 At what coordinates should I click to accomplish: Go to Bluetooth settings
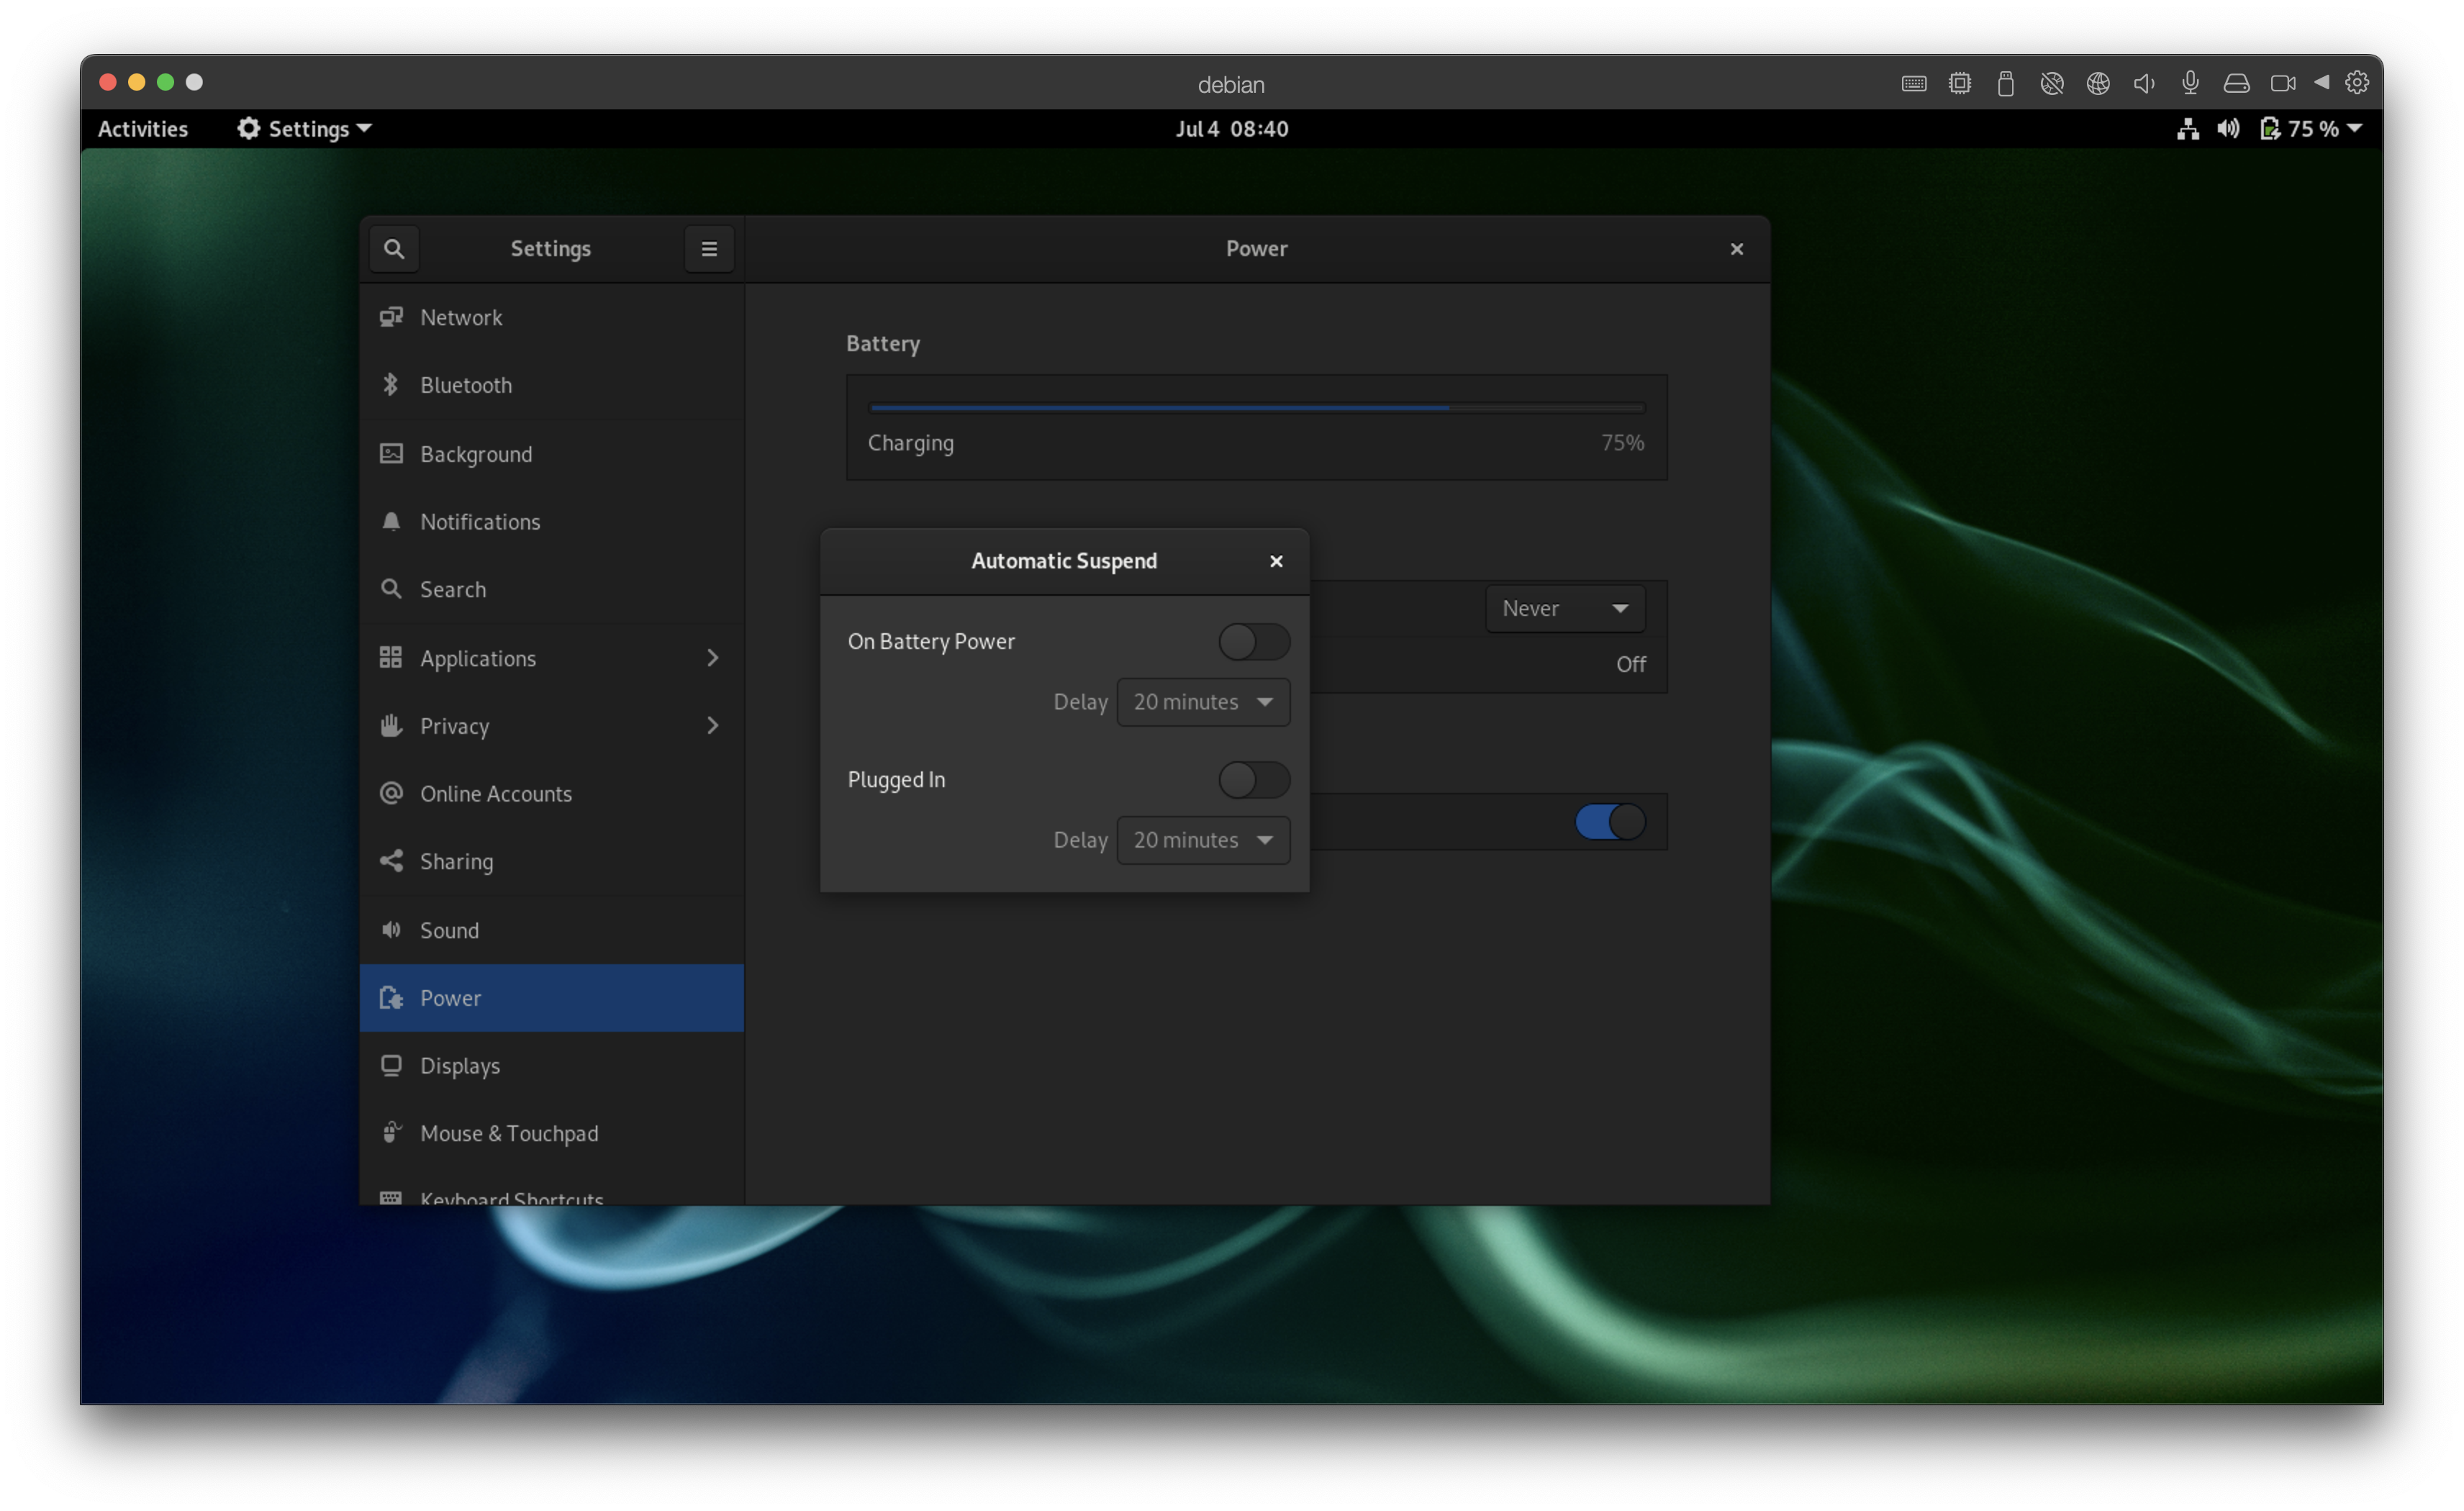click(552, 385)
